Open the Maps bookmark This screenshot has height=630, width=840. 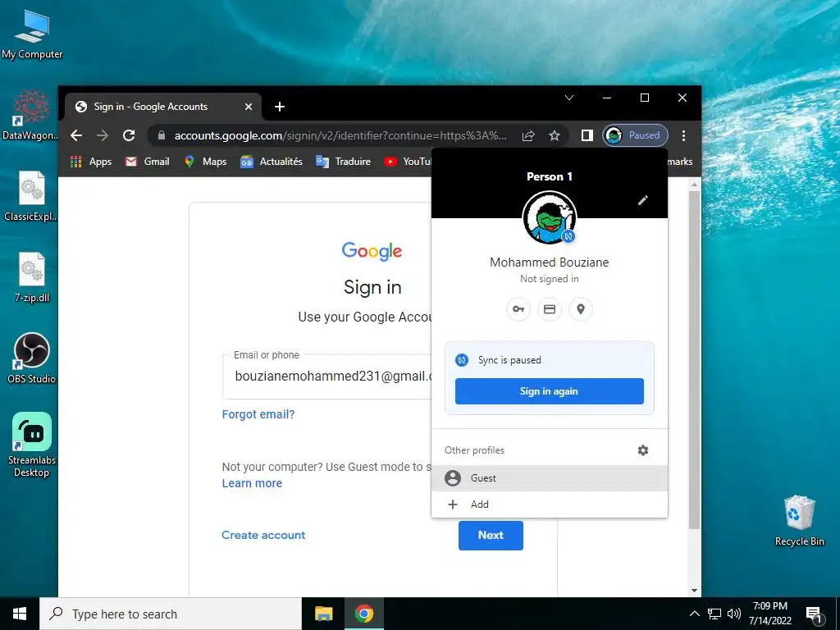click(205, 162)
